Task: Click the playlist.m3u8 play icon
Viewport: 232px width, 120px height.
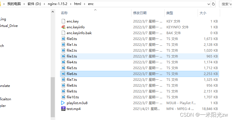Action: click(63, 103)
